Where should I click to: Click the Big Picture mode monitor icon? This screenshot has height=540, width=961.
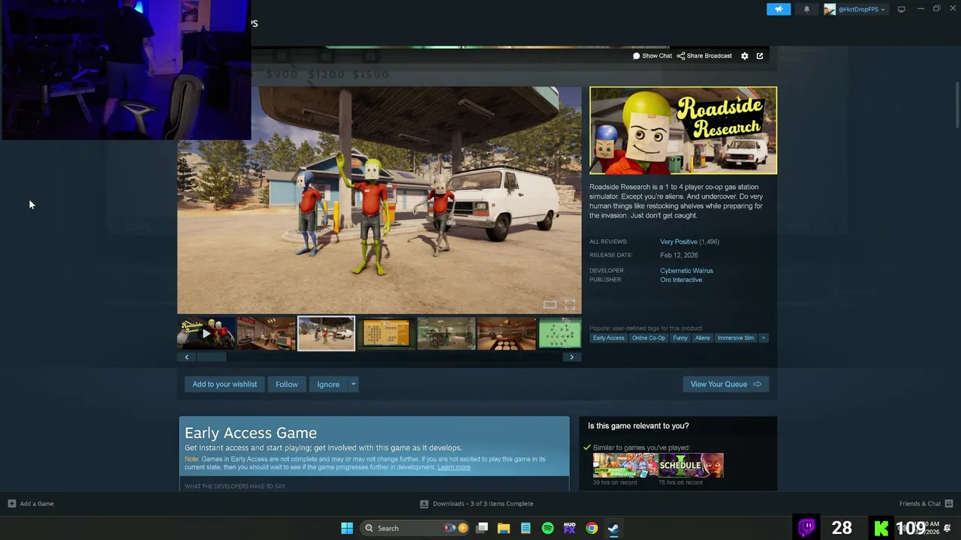[901, 9]
